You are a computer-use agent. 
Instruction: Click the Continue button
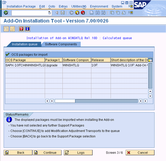click(47, 152)
